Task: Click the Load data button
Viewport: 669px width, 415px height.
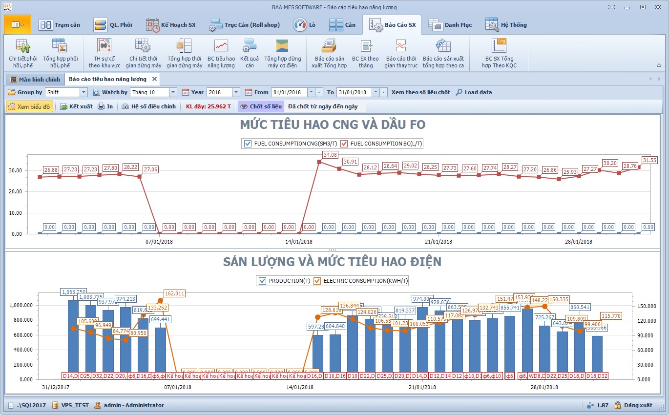Action: tap(474, 92)
